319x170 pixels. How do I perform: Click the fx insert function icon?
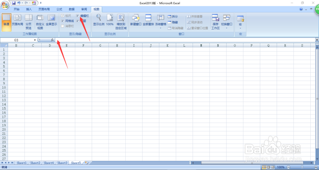(52, 40)
